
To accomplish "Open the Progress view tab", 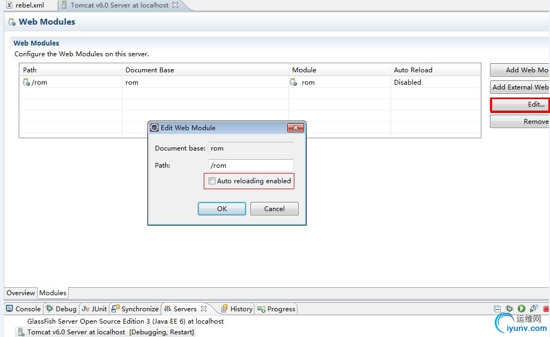I will point(277,309).
